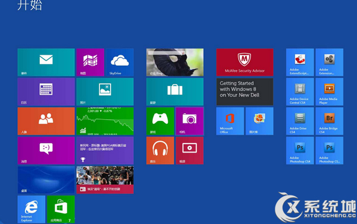Image resolution: width=357 pixels, height=224 pixels.
Task: Launch Adobe ExtendScript tile
Action: [x=300, y=62]
